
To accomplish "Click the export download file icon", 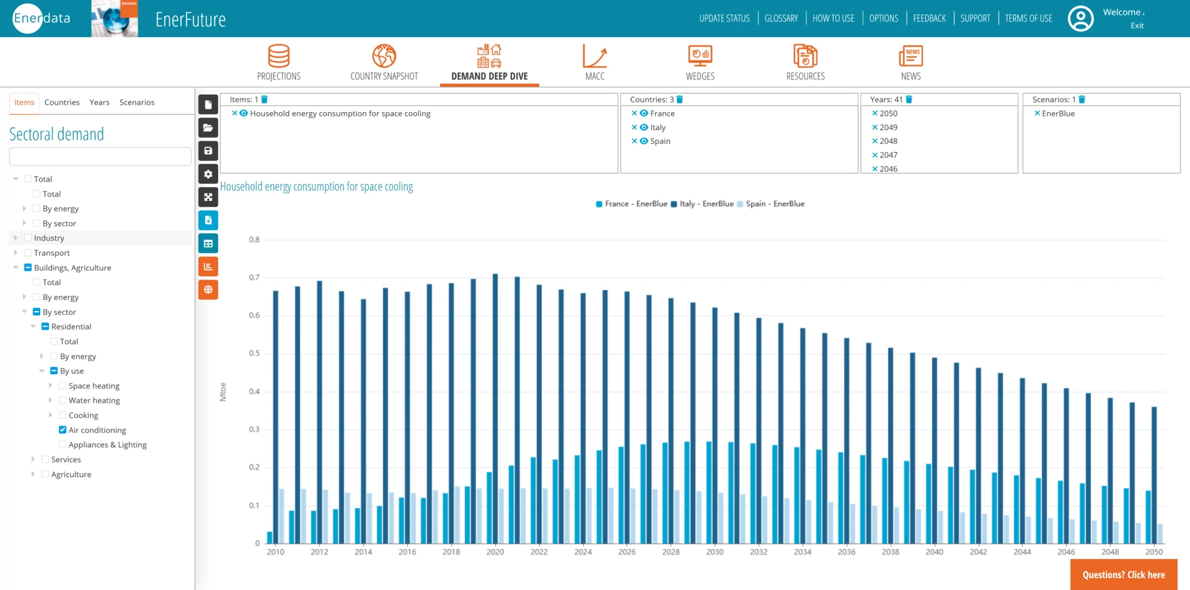I will pos(208,220).
